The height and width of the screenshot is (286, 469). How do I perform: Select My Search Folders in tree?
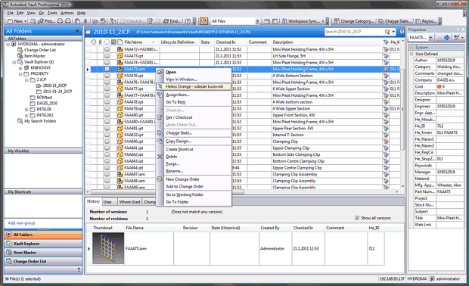pyautogui.click(x=40, y=121)
